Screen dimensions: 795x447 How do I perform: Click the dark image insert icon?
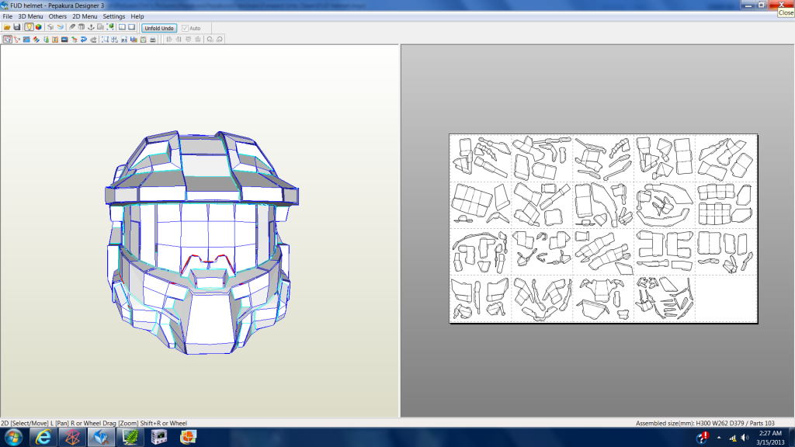click(64, 39)
